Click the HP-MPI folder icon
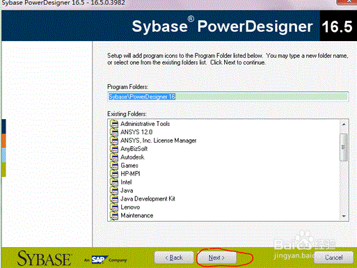 point(114,174)
